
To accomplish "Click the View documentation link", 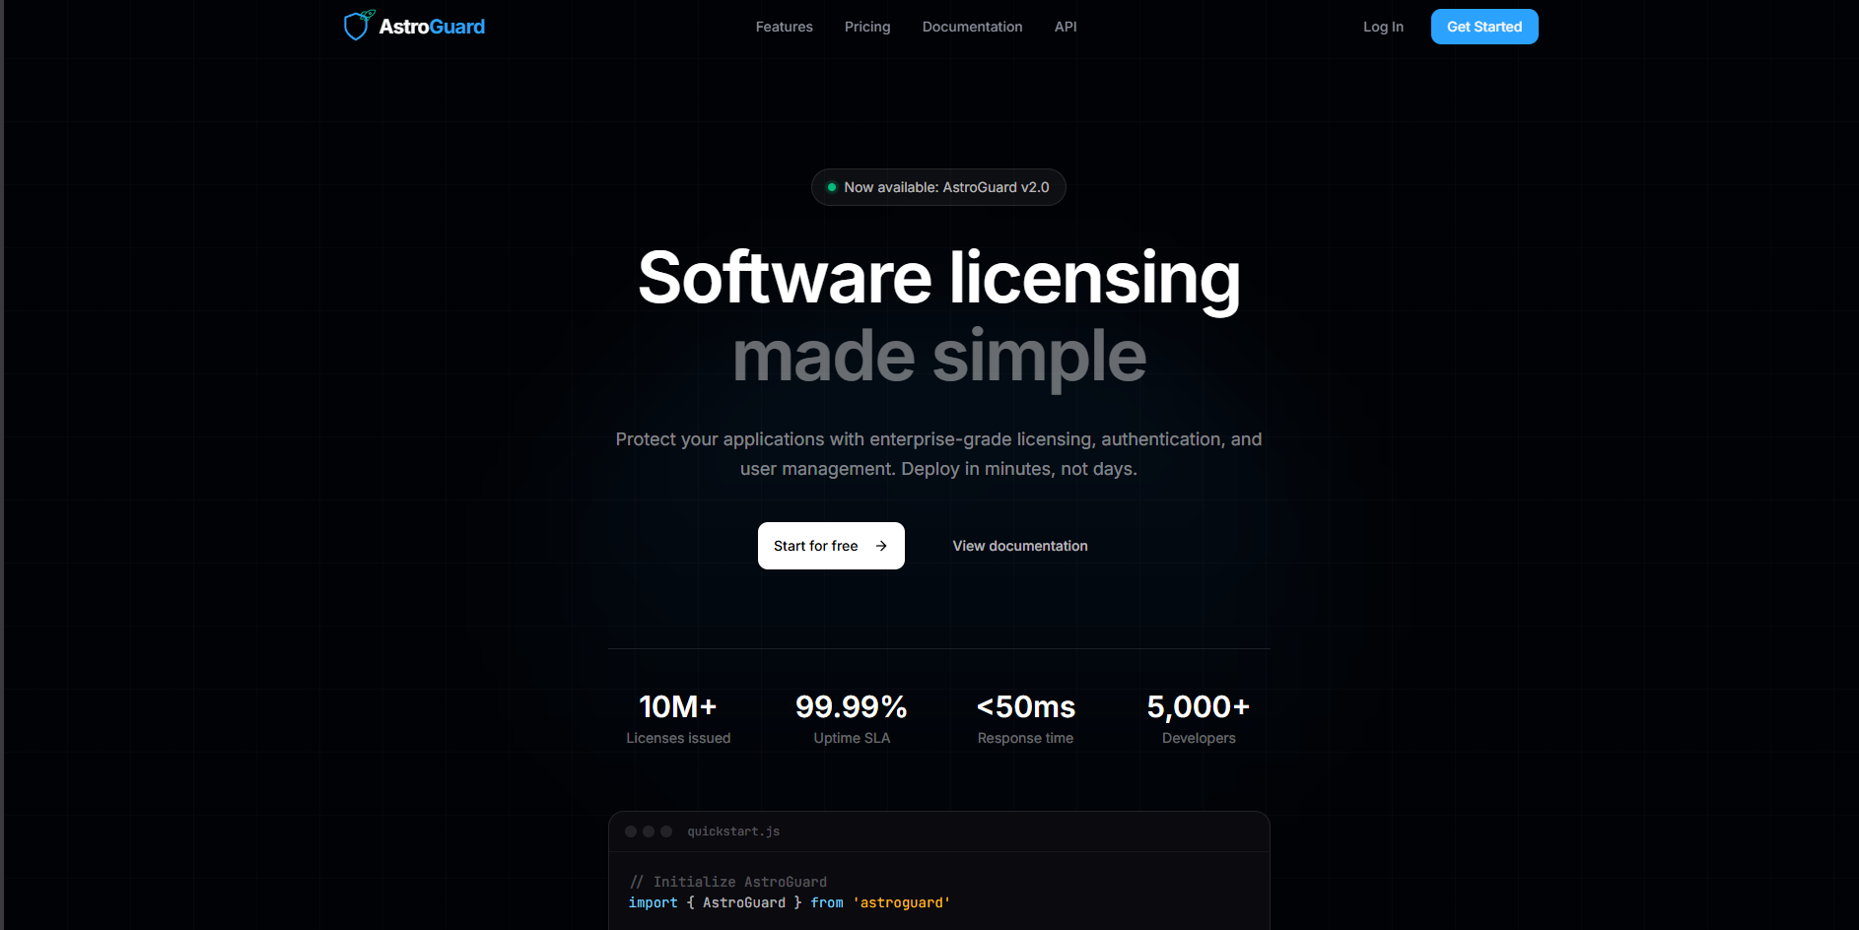I will (x=1019, y=546).
